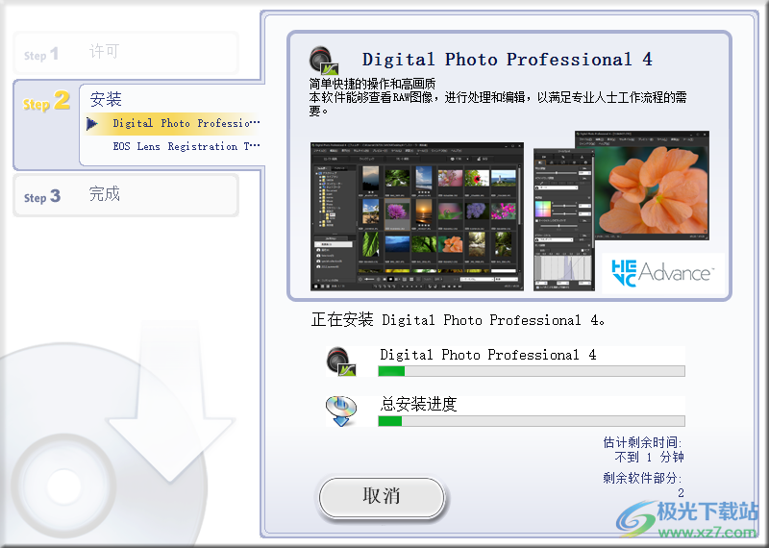Click the Digital Photo Professional 4 progress bar
Viewport: 769px width, 548px height.
click(x=532, y=371)
